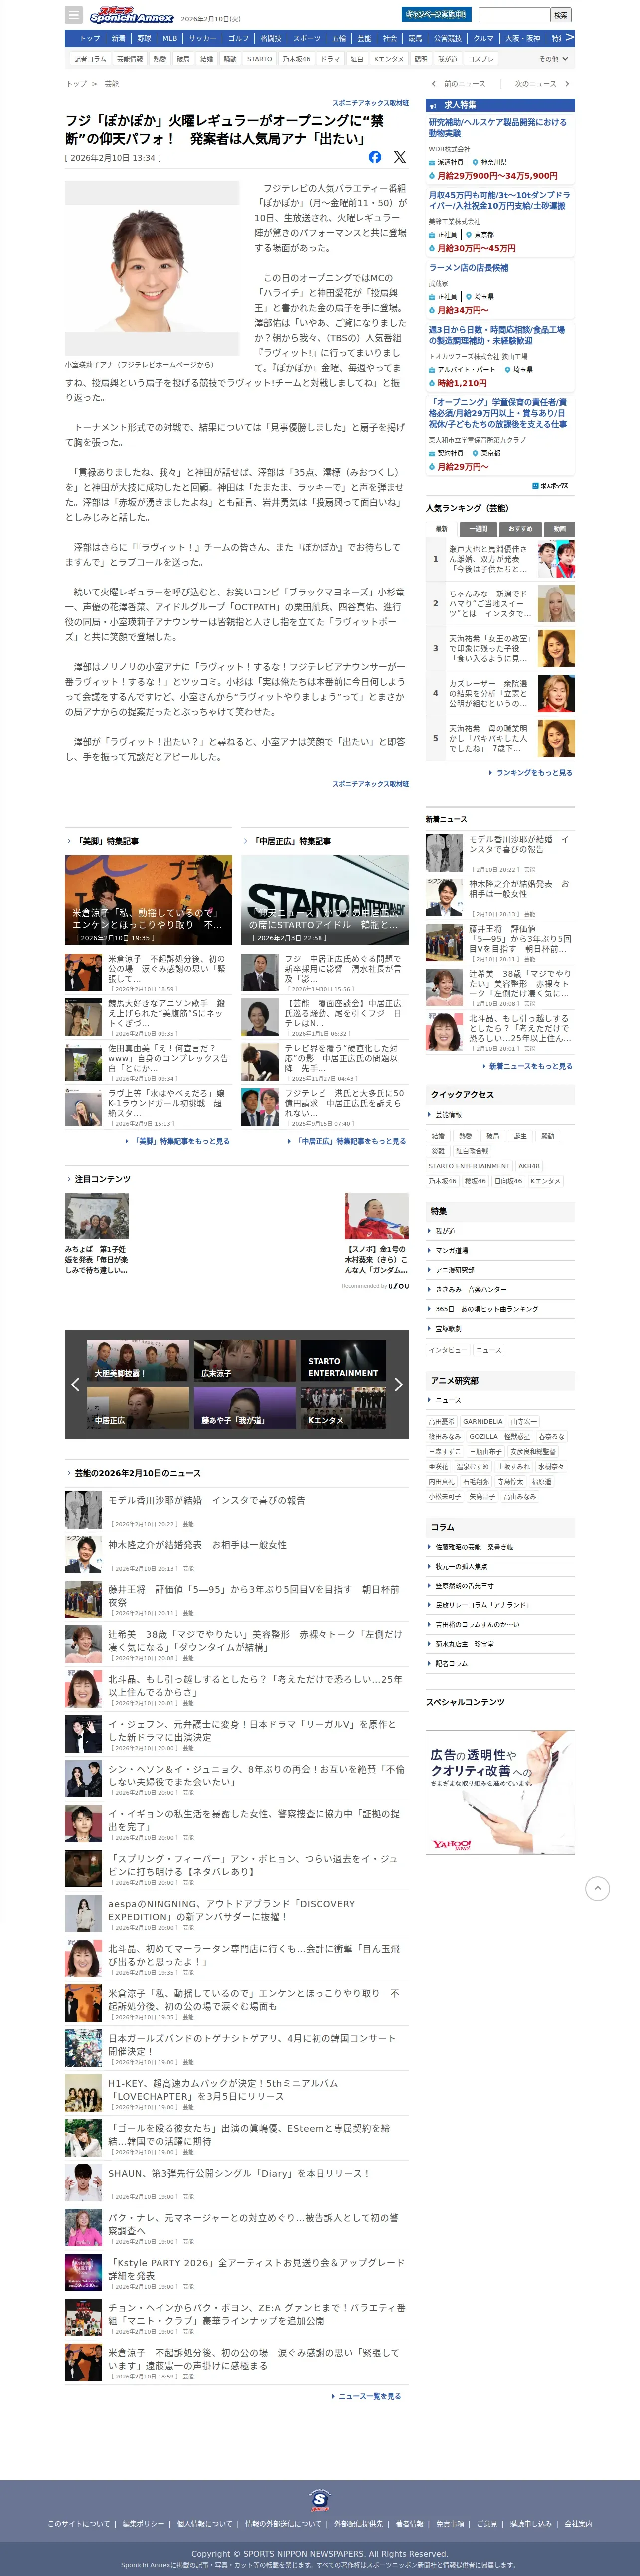This screenshot has width=640, height=2576.
Task: Expand the その他 dropdown in sub navigation
Action: 553,59
